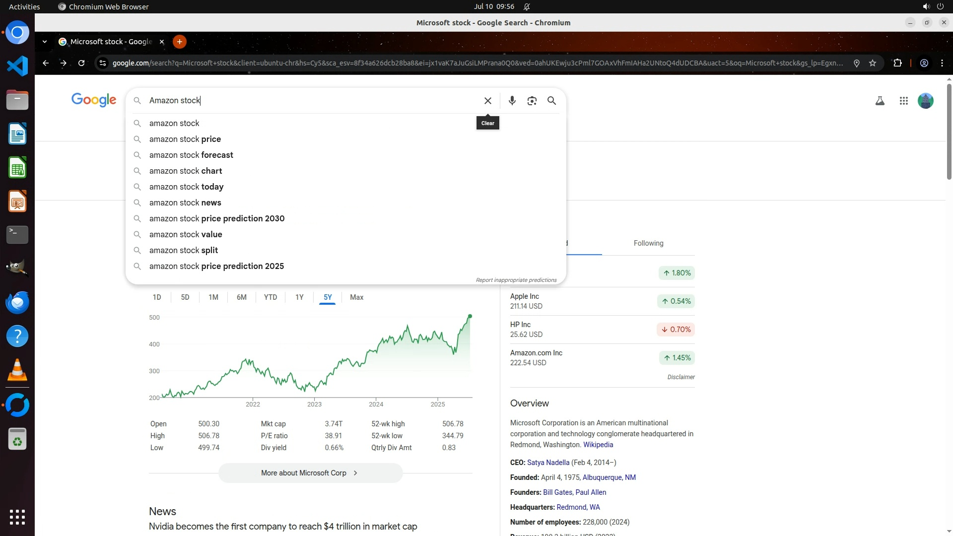953x536 pixels.
Task: Open Chromium three-dot menu
Action: click(x=942, y=63)
